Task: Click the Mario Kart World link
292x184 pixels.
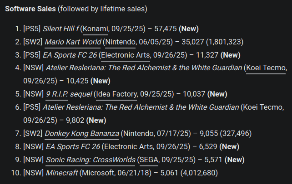Action: pos(73,42)
